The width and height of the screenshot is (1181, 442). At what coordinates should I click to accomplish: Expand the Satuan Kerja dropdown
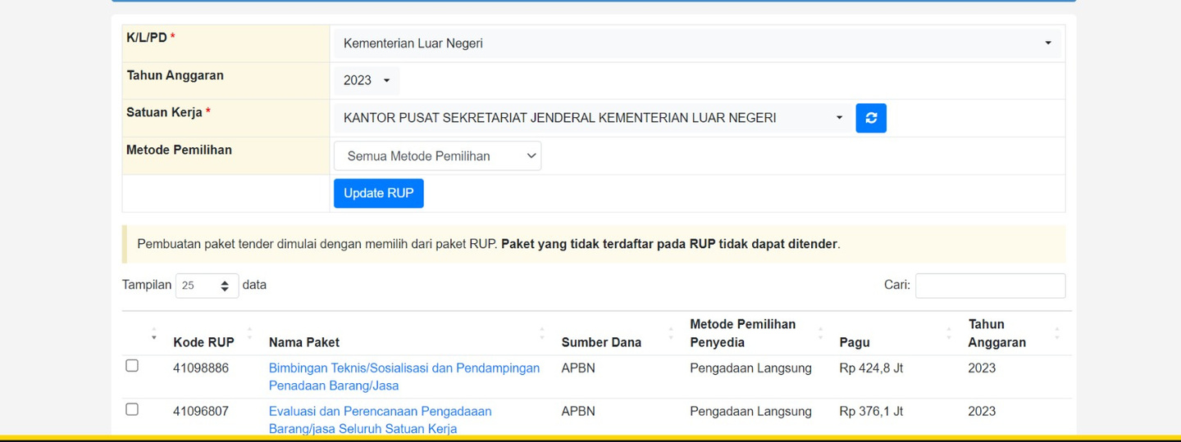click(x=592, y=118)
